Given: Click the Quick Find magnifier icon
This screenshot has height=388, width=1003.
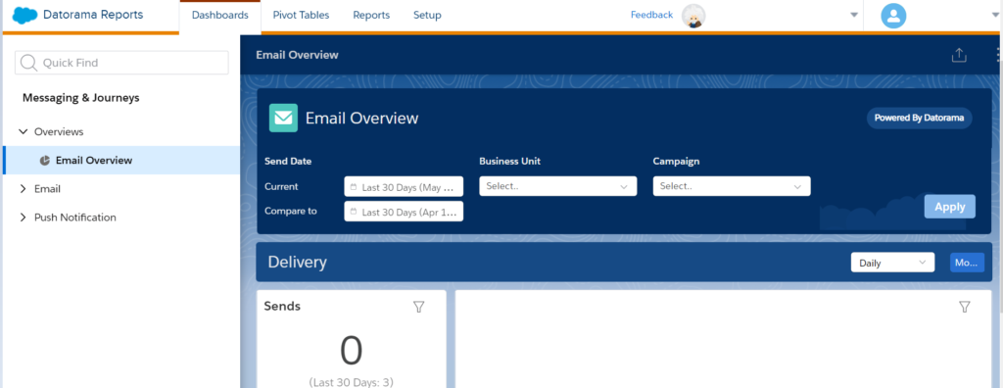Looking at the screenshot, I should (28, 63).
